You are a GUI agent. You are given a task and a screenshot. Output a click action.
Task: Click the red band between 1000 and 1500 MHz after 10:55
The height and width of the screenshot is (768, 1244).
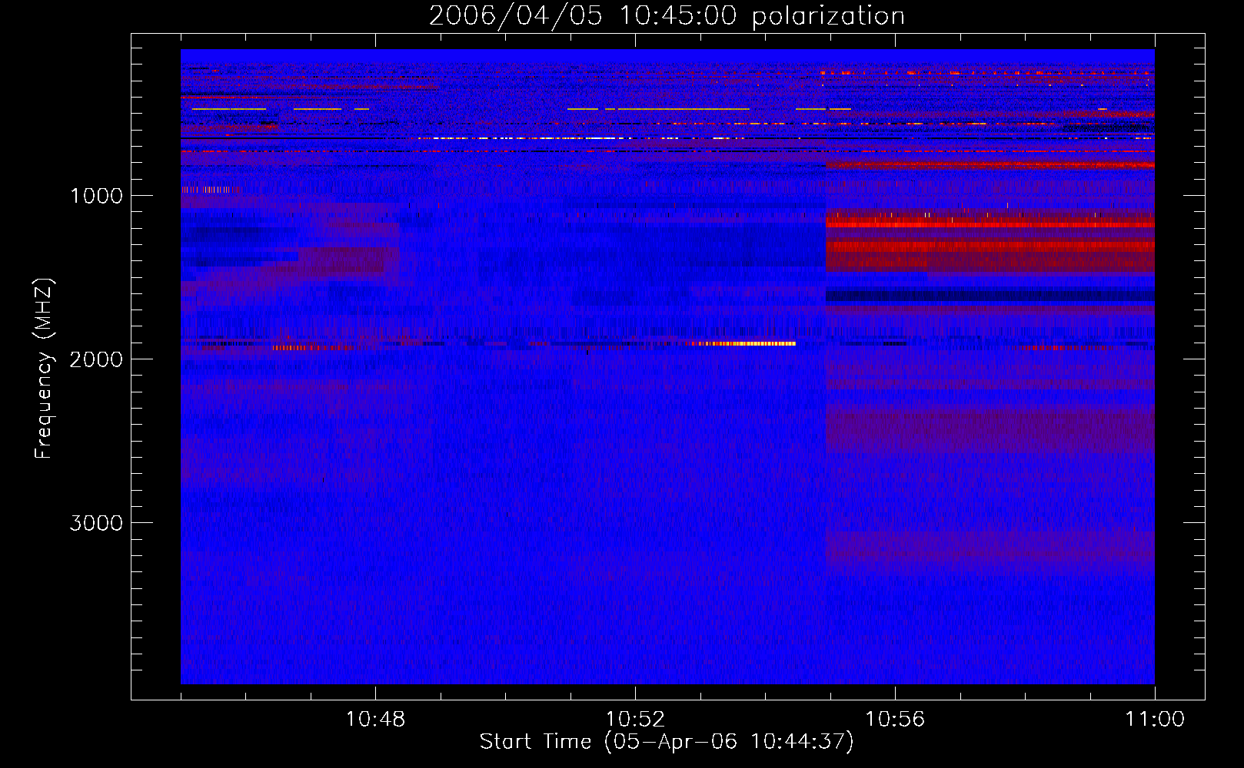[x=990, y=242]
